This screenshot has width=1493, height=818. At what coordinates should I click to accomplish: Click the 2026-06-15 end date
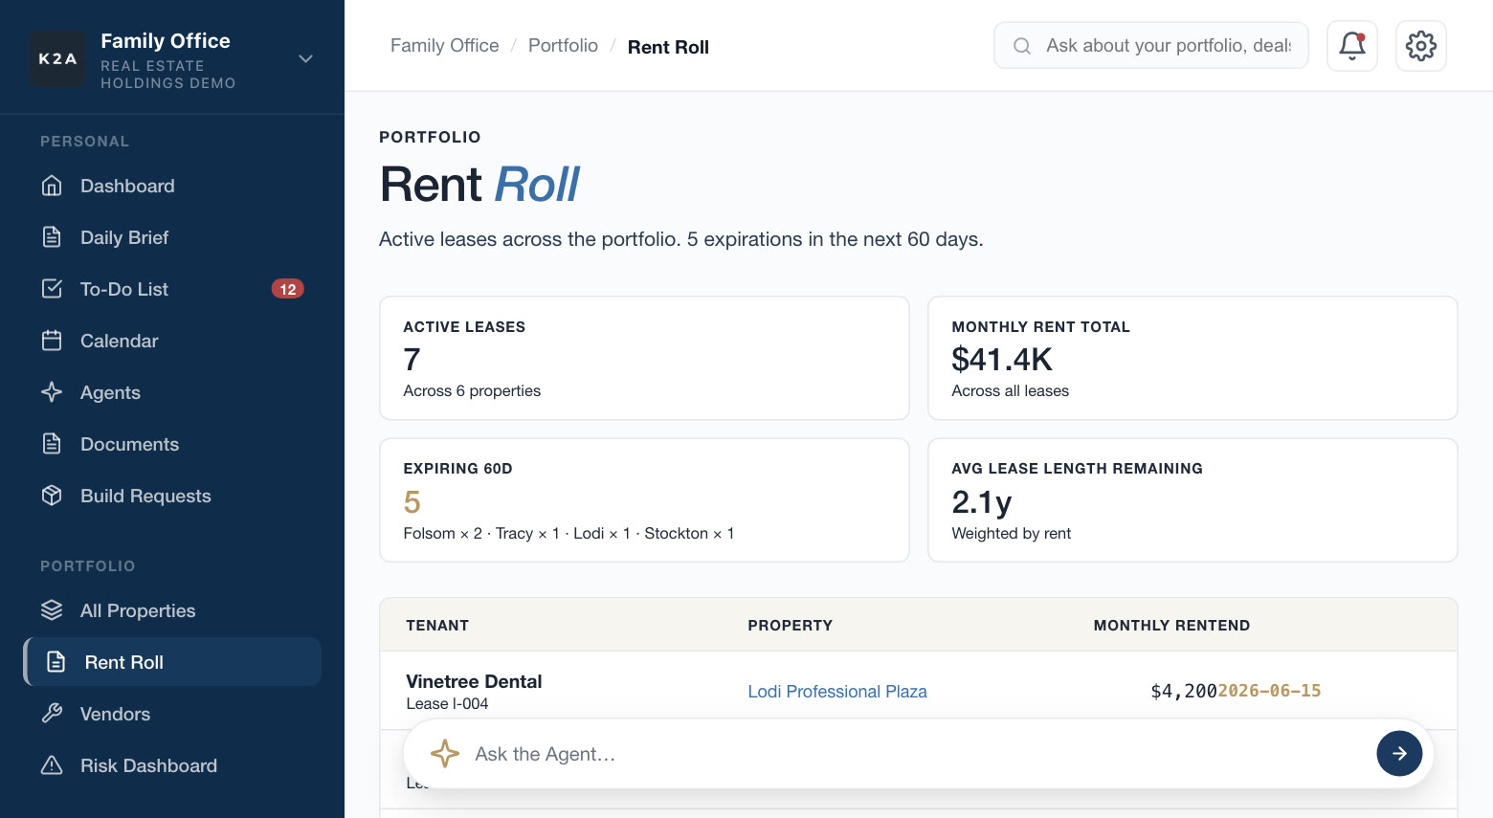click(1269, 691)
